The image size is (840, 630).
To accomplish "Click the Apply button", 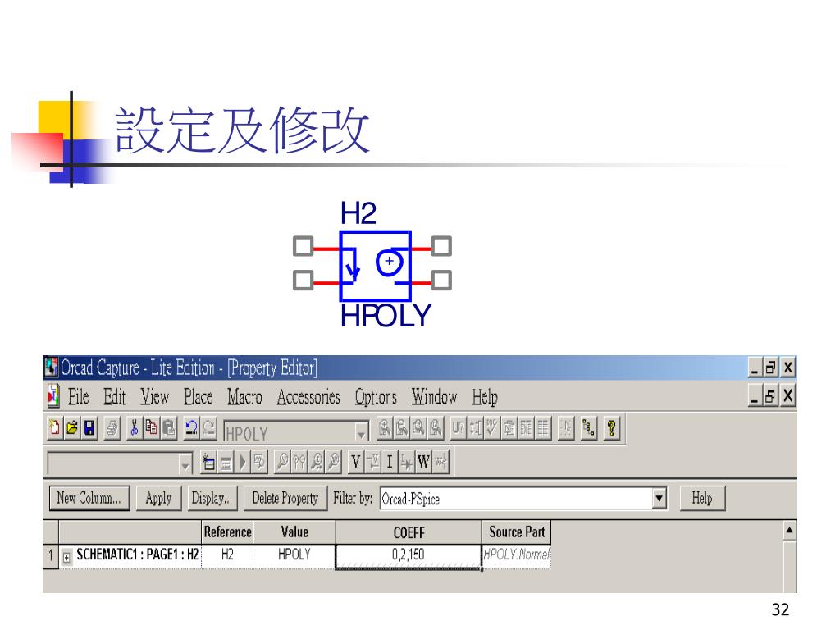I will [158, 498].
